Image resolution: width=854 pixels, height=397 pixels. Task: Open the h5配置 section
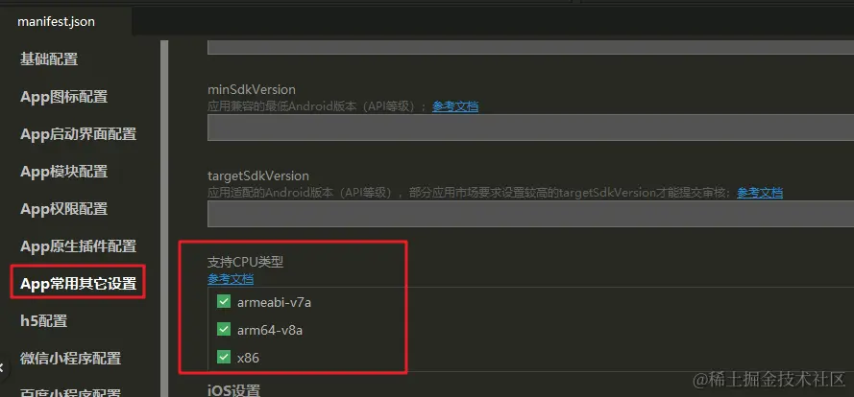coord(43,321)
